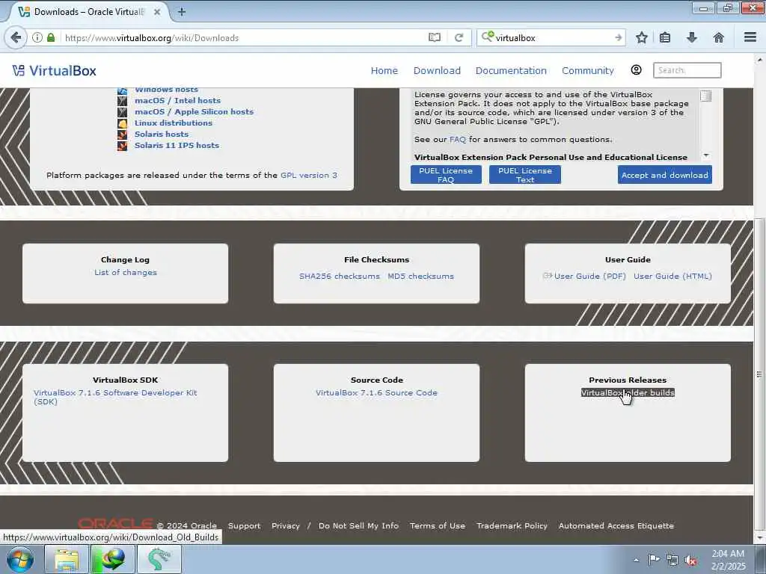Image resolution: width=766 pixels, height=574 pixels.
Task: Open the Firefox hamburger menu
Action: point(750,37)
